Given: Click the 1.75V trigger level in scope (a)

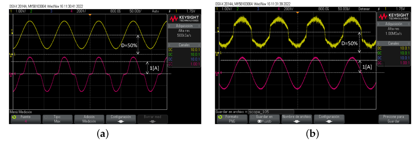Looking at the screenshot, I should click(191, 11).
